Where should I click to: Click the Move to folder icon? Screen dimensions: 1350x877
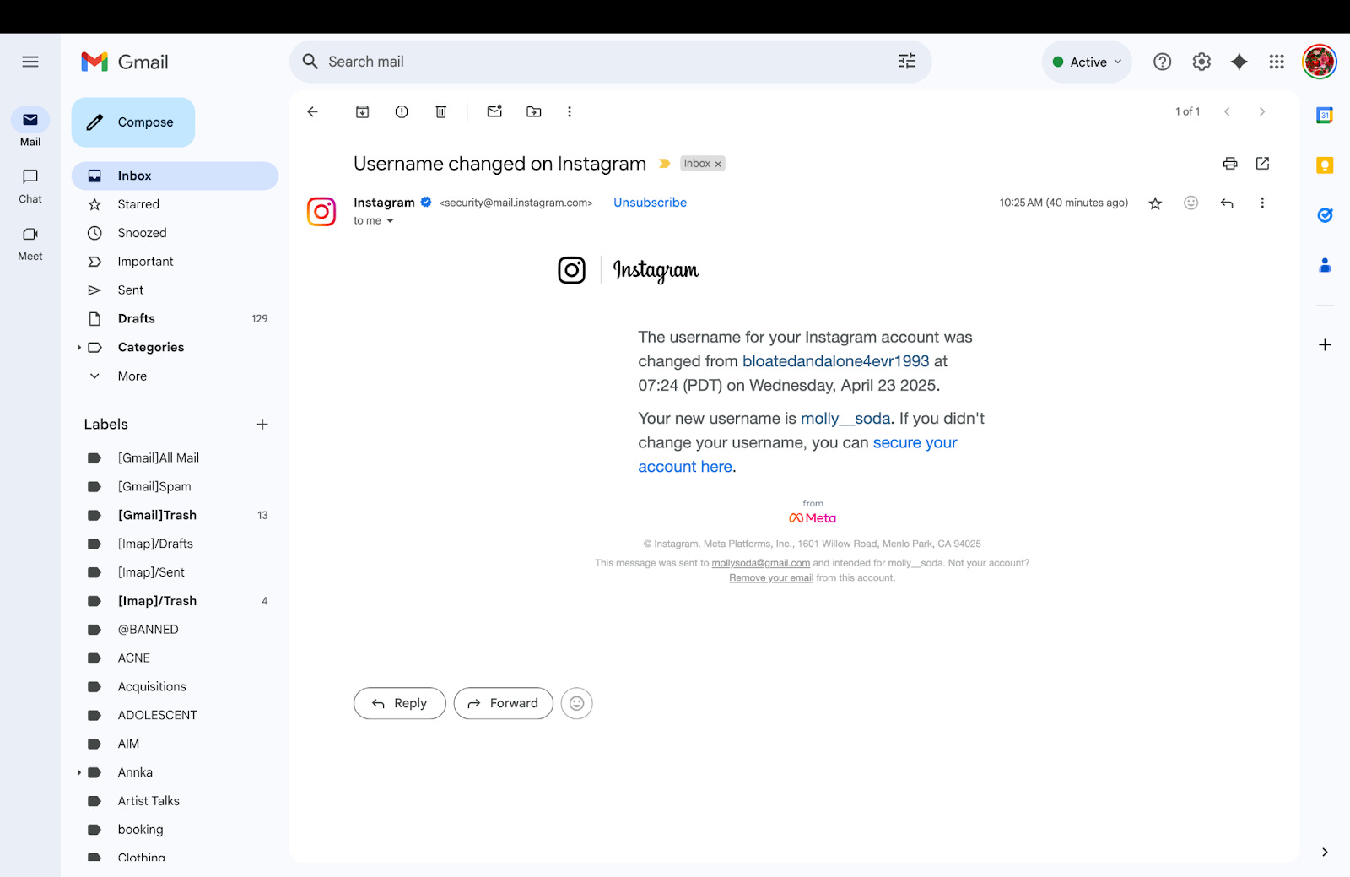[534, 111]
